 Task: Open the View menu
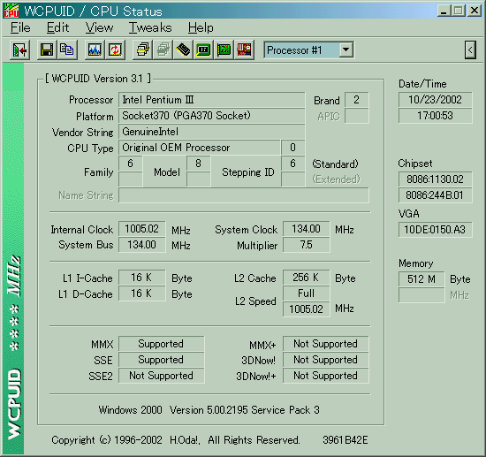coord(99,28)
